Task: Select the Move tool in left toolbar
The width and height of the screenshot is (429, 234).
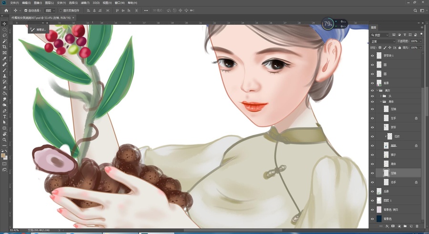Action: (4, 24)
